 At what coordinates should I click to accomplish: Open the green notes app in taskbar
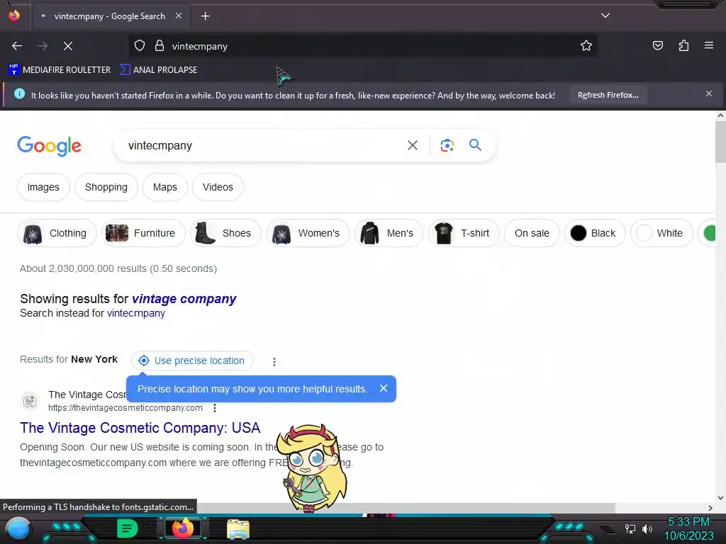pos(126,528)
